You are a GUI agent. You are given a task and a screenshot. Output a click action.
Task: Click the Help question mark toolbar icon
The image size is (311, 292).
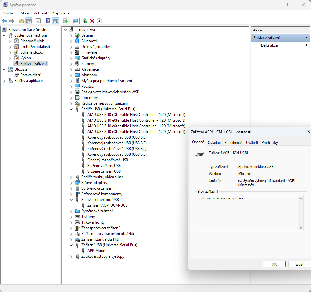point(48,21)
